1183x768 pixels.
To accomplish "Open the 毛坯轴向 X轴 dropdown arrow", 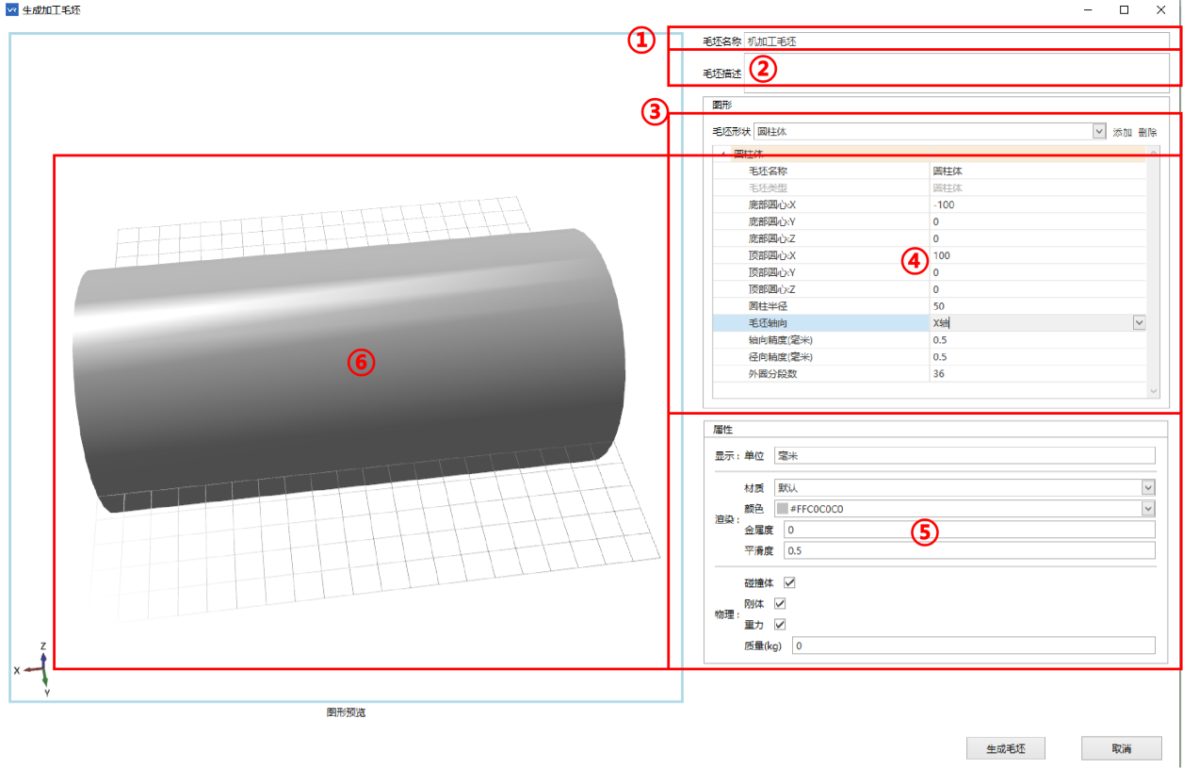I will [1139, 322].
